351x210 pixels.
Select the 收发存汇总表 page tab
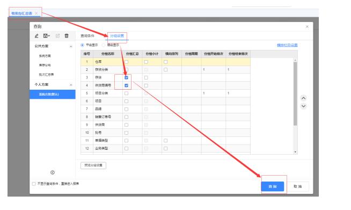pyautogui.click(x=21, y=13)
